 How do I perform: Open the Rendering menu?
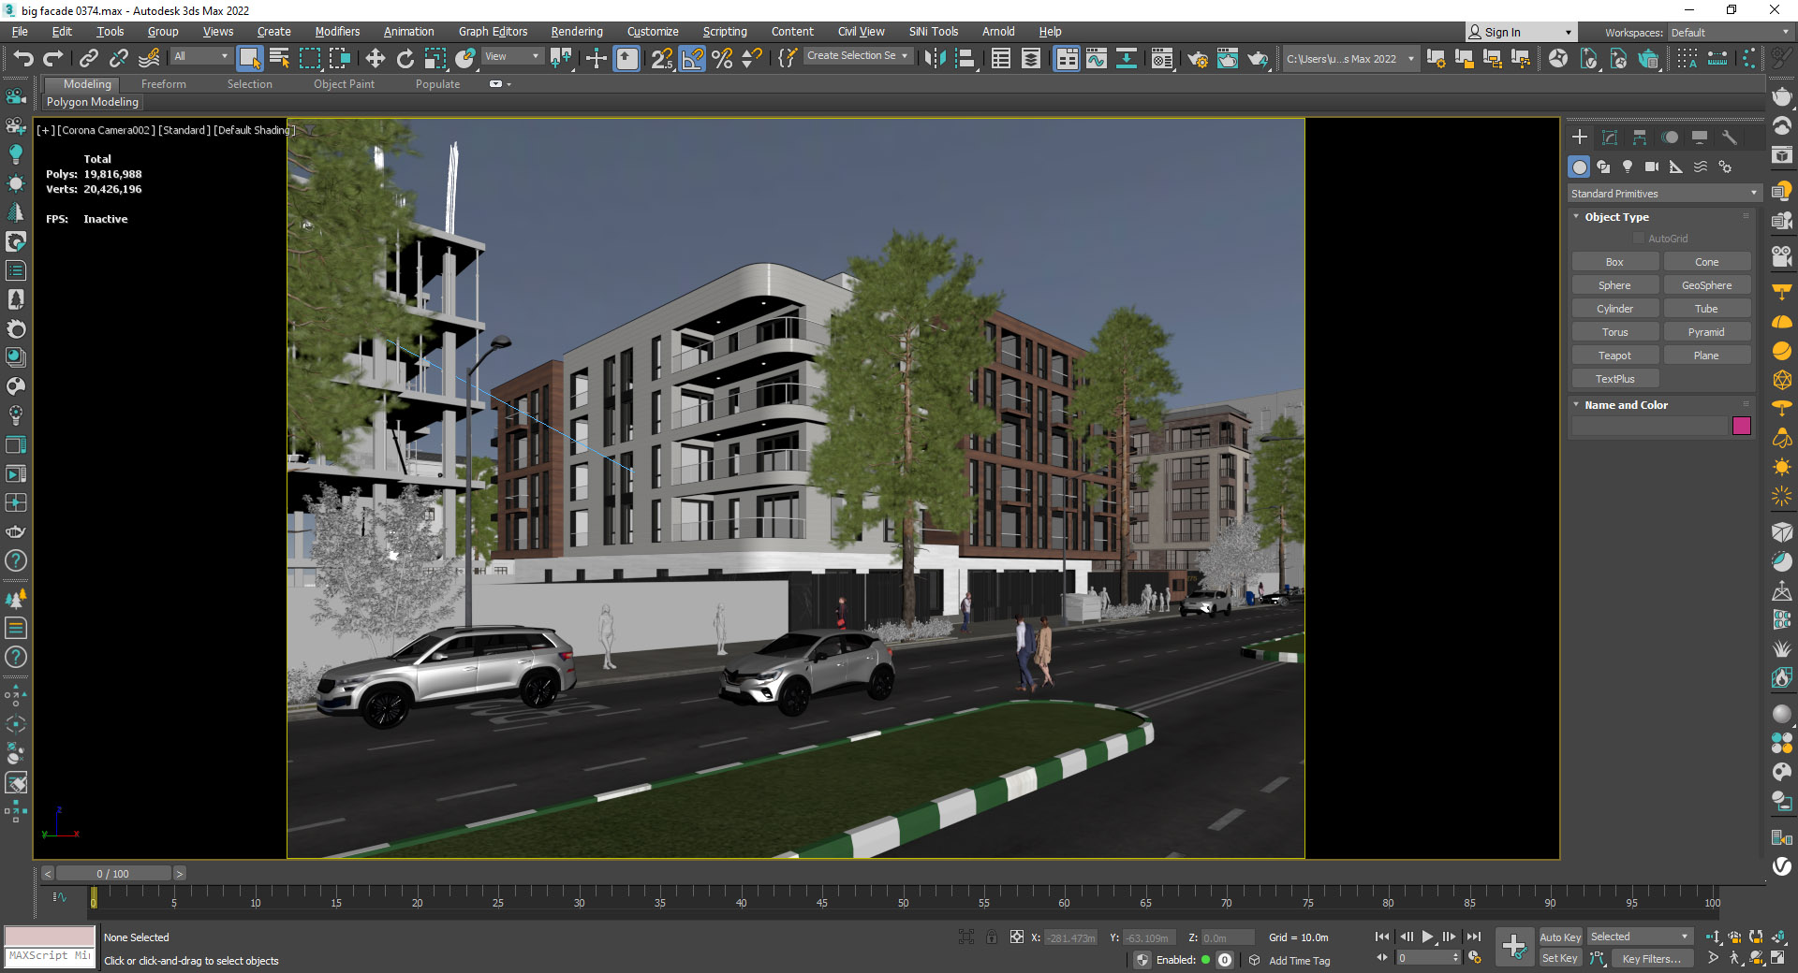click(577, 32)
